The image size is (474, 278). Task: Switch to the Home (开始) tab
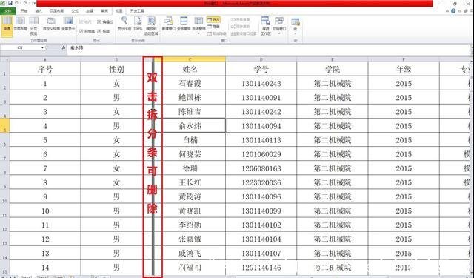[x=24, y=11]
